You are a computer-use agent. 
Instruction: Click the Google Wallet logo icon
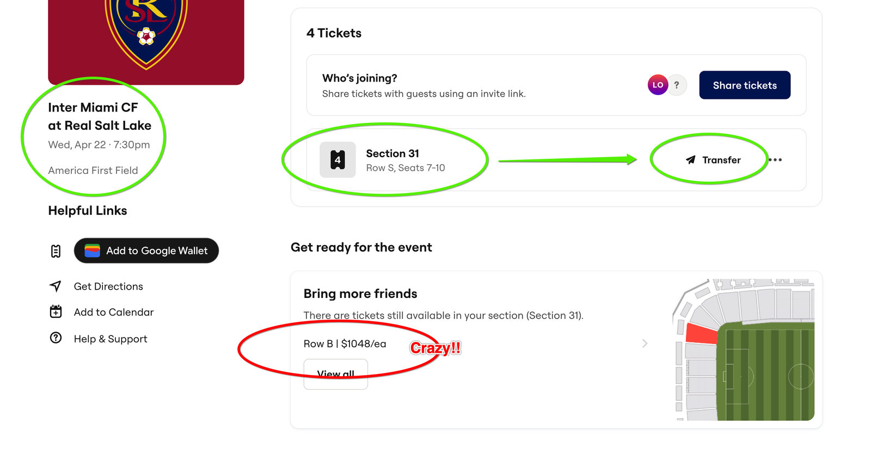coord(93,251)
